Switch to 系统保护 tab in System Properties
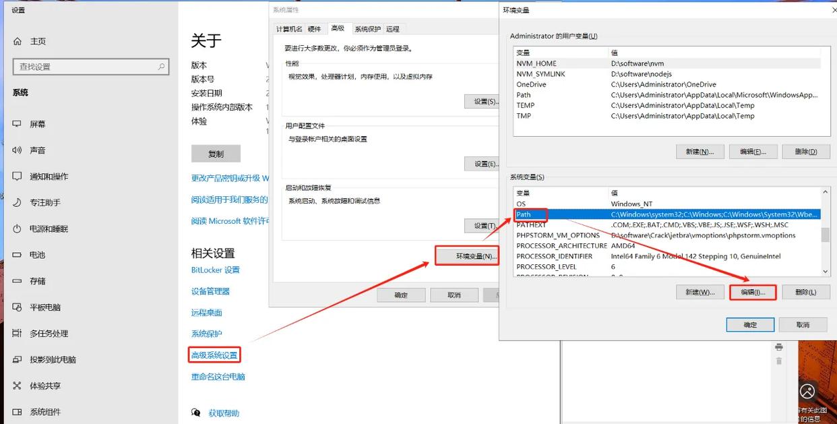Image resolution: width=837 pixels, height=424 pixels. click(368, 29)
